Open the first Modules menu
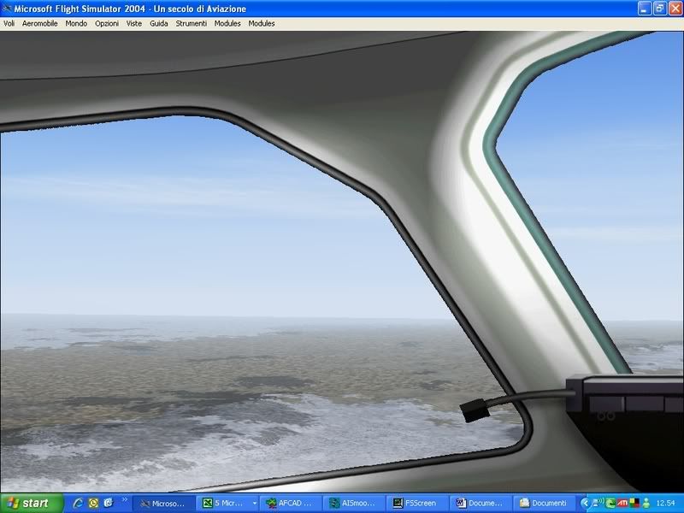 227,24
